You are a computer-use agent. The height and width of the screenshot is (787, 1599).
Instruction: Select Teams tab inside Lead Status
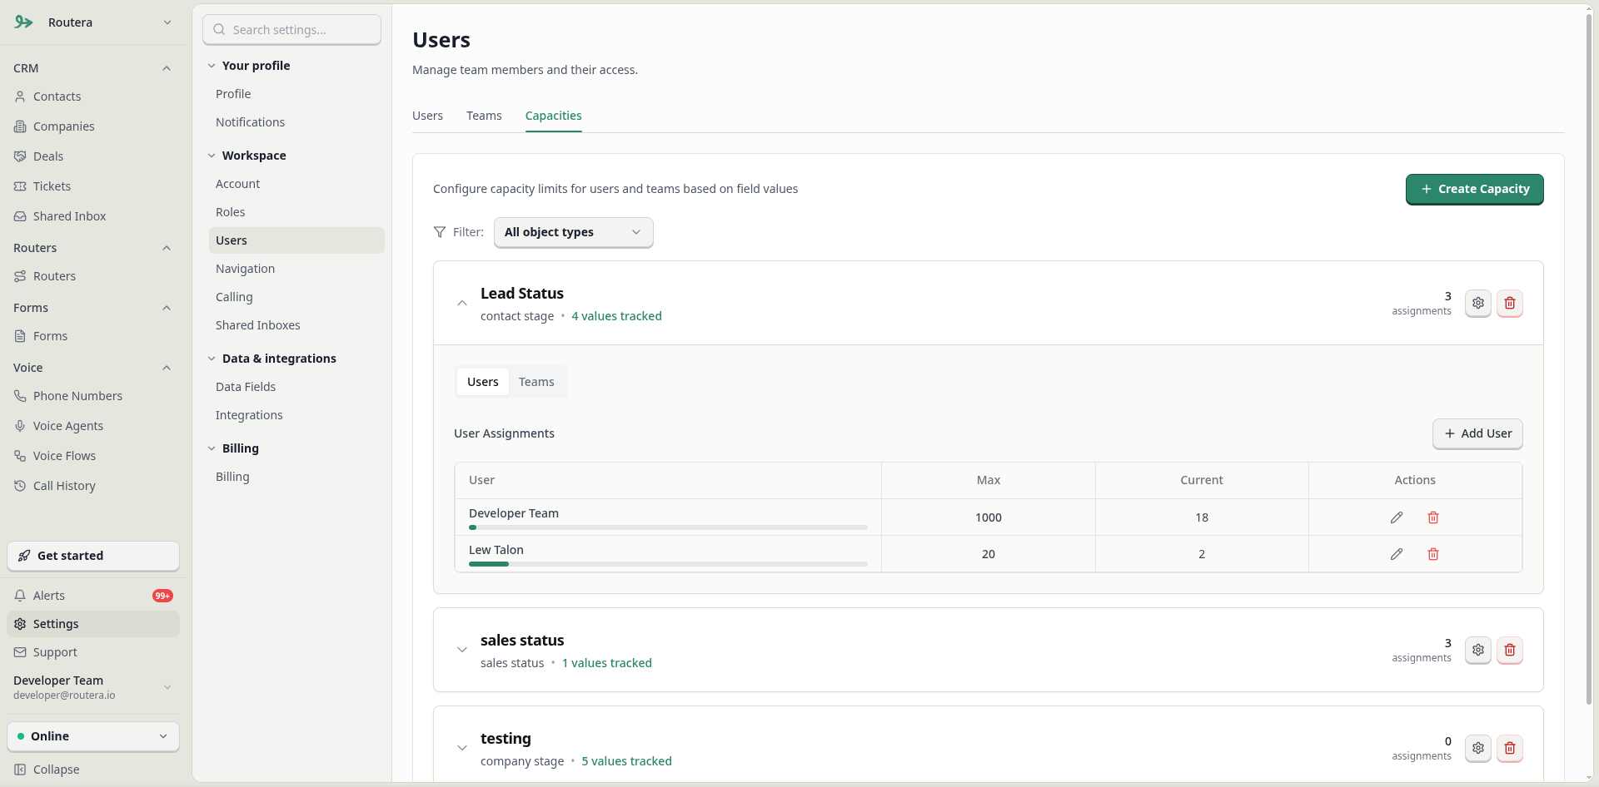pyautogui.click(x=536, y=382)
